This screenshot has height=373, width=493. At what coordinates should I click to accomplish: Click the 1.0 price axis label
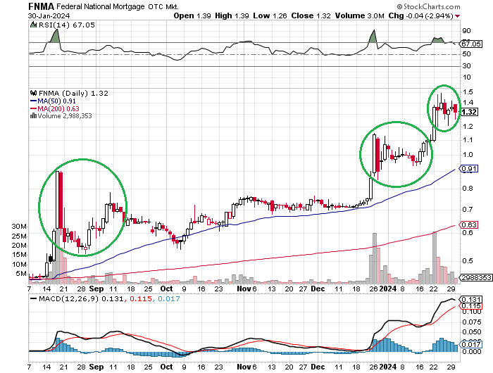point(468,155)
